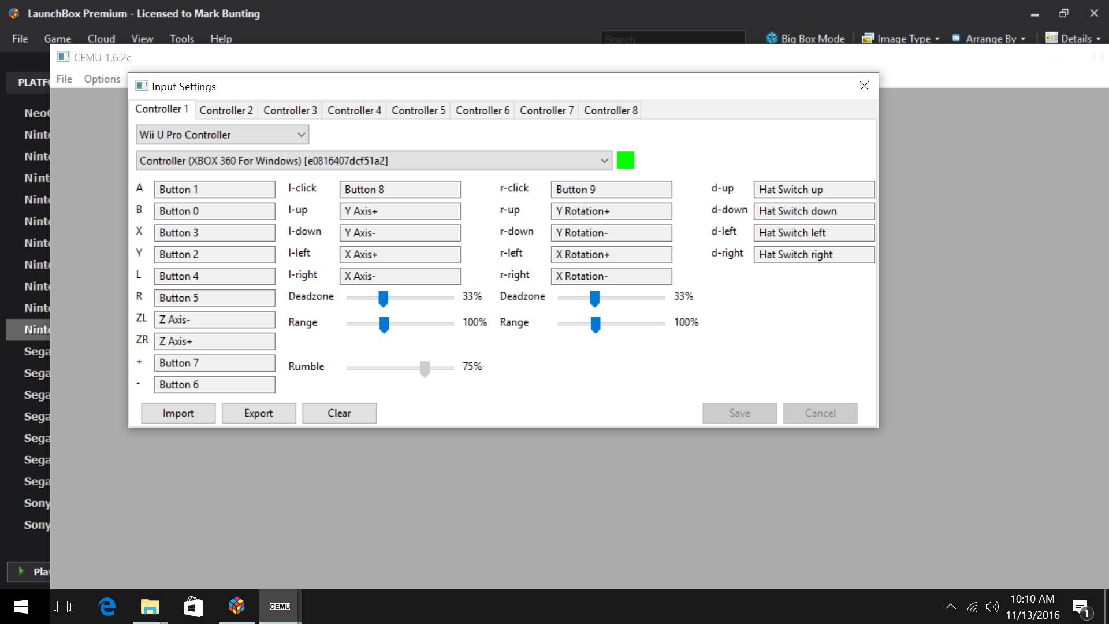Image resolution: width=1109 pixels, height=624 pixels.
Task: Expand the XBOX 360 controller device dropdown
Action: pyautogui.click(x=374, y=161)
